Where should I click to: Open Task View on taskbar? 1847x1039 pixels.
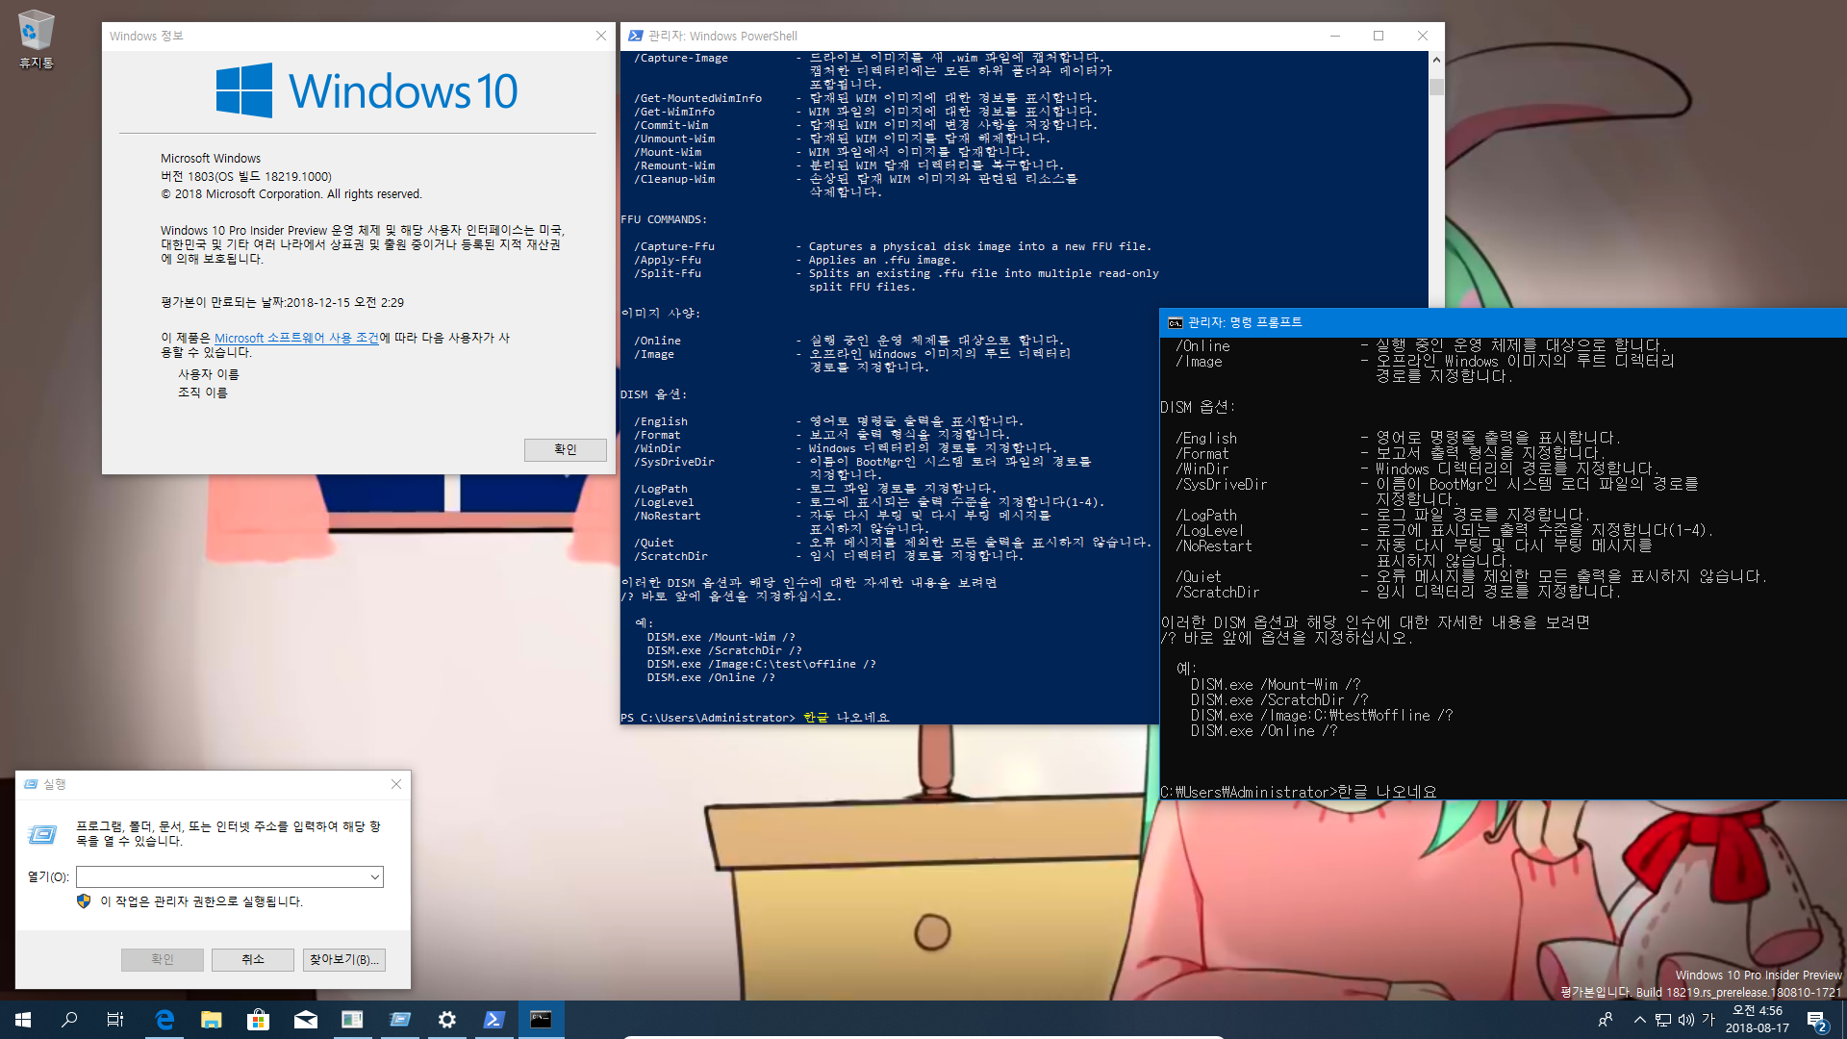115,1020
